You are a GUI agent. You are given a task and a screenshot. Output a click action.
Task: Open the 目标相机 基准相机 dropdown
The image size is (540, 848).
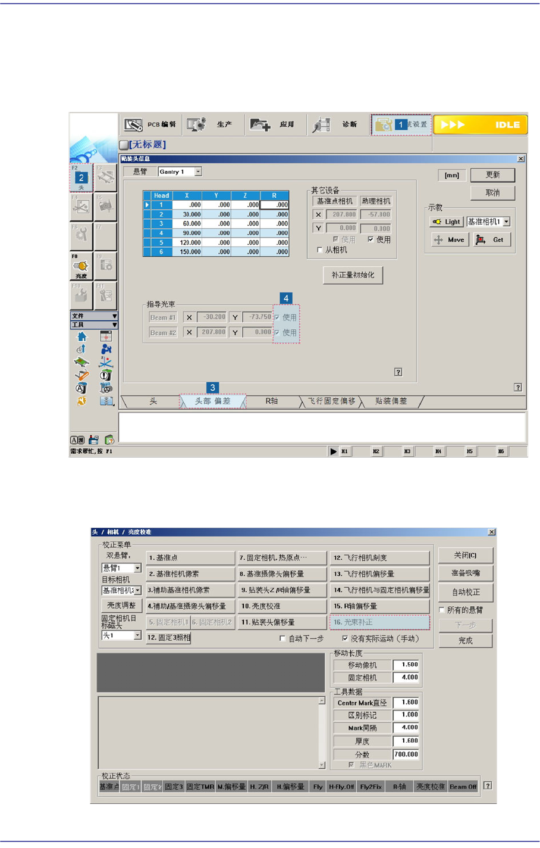tap(137, 591)
